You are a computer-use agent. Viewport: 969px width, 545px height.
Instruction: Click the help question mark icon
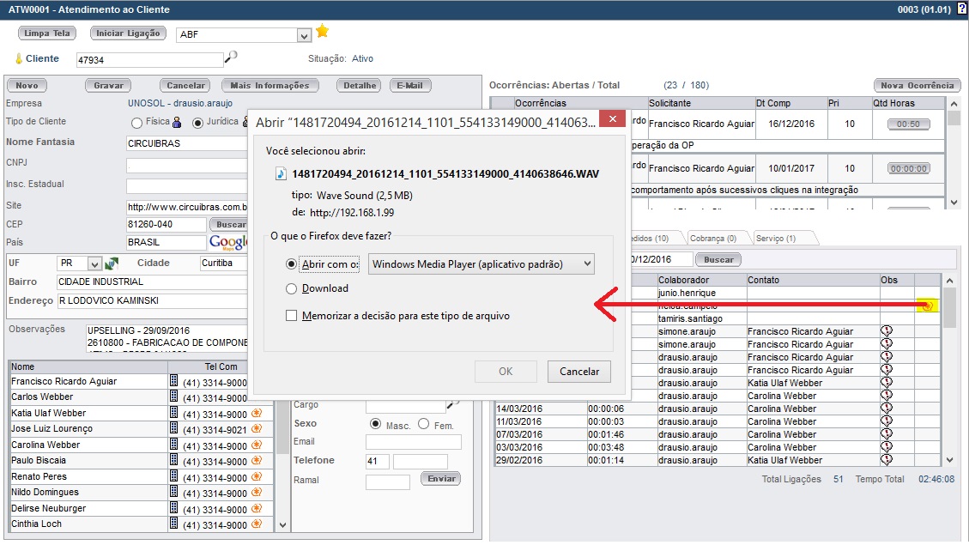(x=962, y=9)
